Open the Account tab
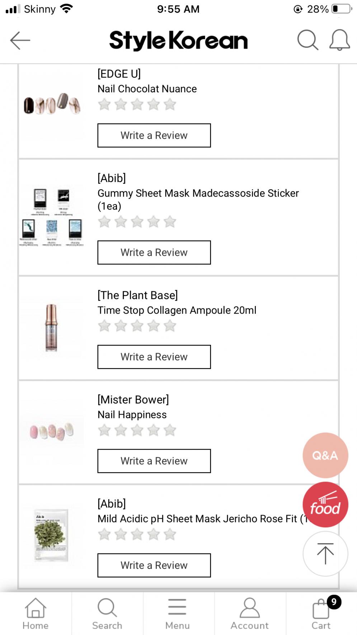The image size is (357, 635). point(249,613)
